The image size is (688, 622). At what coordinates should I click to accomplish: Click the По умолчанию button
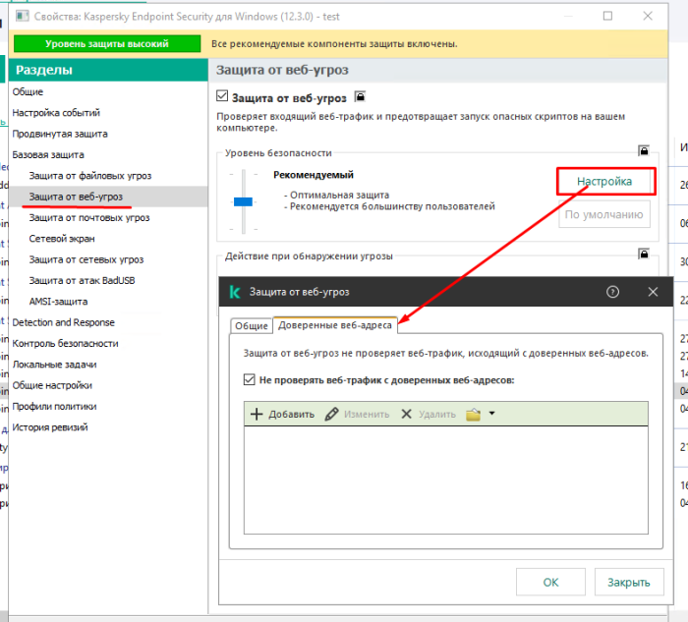pyautogui.click(x=604, y=214)
